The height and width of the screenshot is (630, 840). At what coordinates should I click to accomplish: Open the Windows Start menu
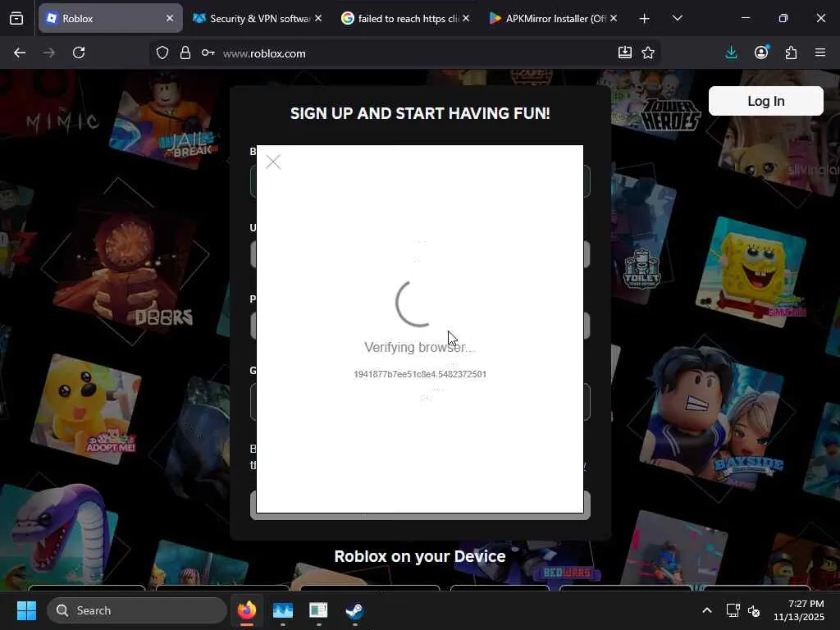pyautogui.click(x=26, y=610)
